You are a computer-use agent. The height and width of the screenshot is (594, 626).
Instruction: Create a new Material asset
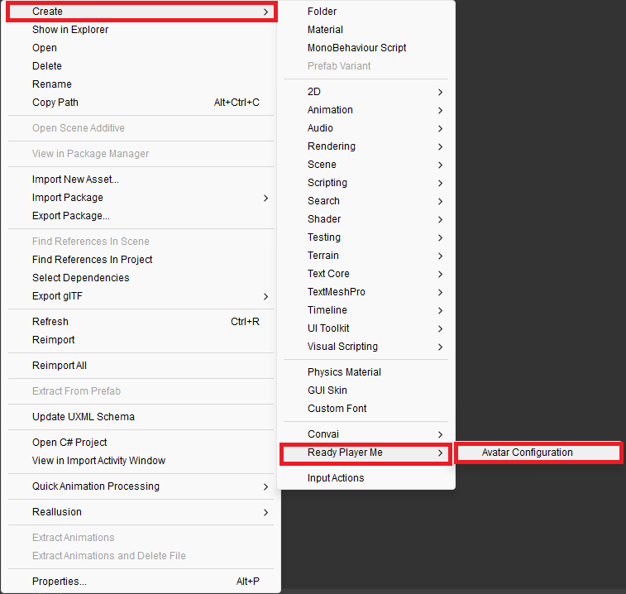(325, 30)
